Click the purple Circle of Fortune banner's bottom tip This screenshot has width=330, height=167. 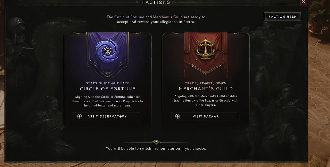coord(108,74)
